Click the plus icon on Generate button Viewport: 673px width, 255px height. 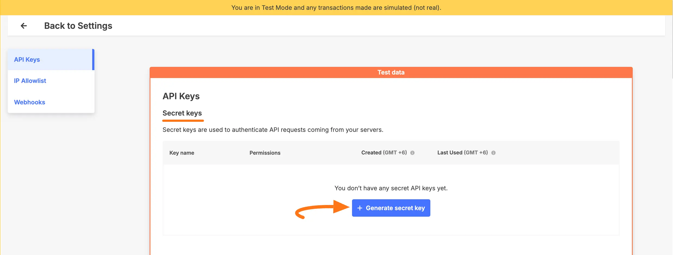tap(360, 208)
